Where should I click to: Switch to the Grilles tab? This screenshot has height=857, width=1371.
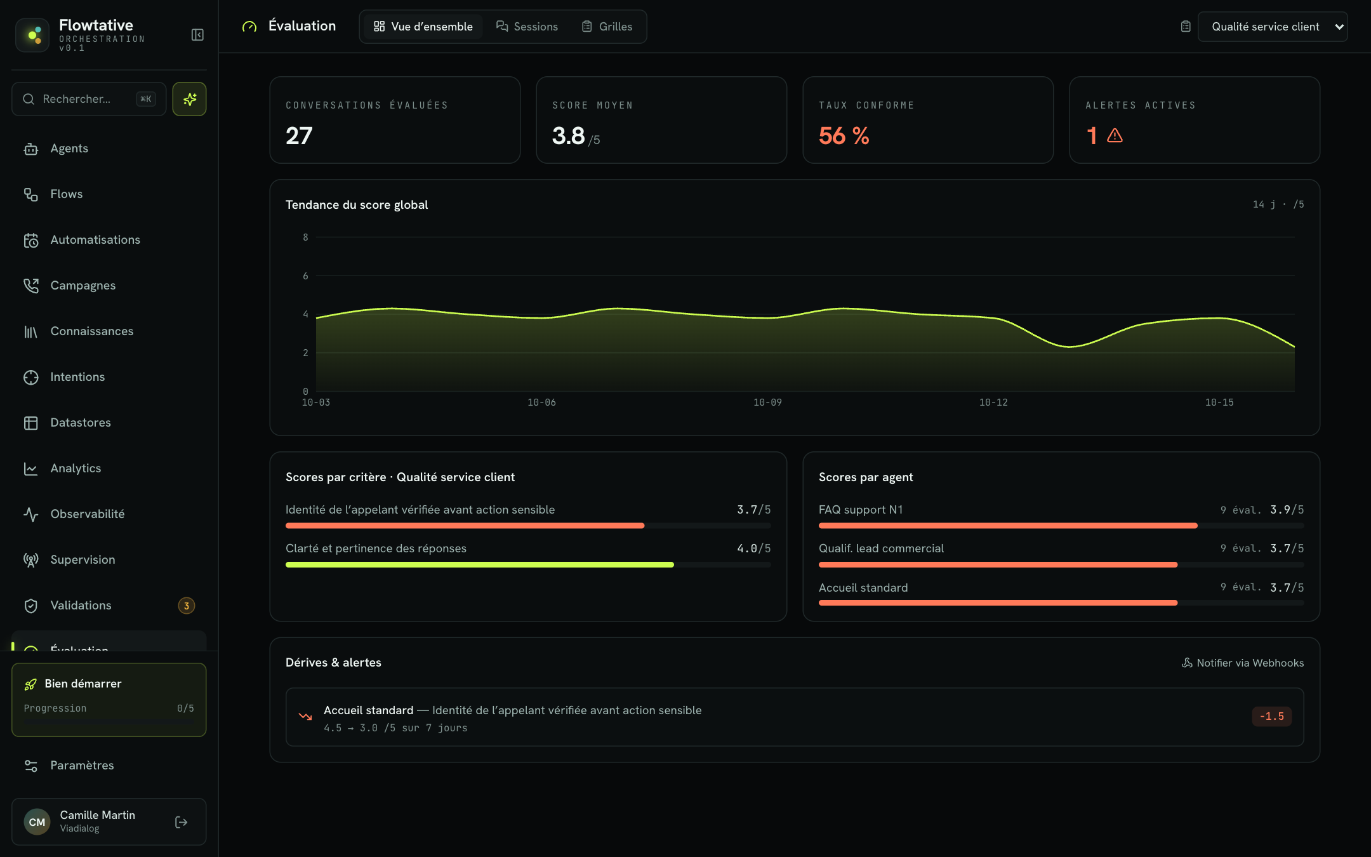(x=607, y=27)
